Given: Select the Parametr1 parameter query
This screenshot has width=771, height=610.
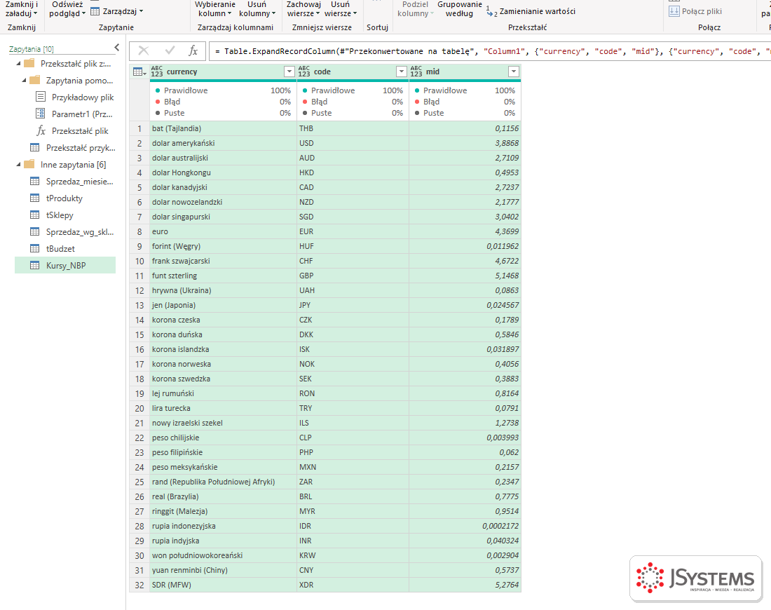Looking at the screenshot, I should point(75,114).
